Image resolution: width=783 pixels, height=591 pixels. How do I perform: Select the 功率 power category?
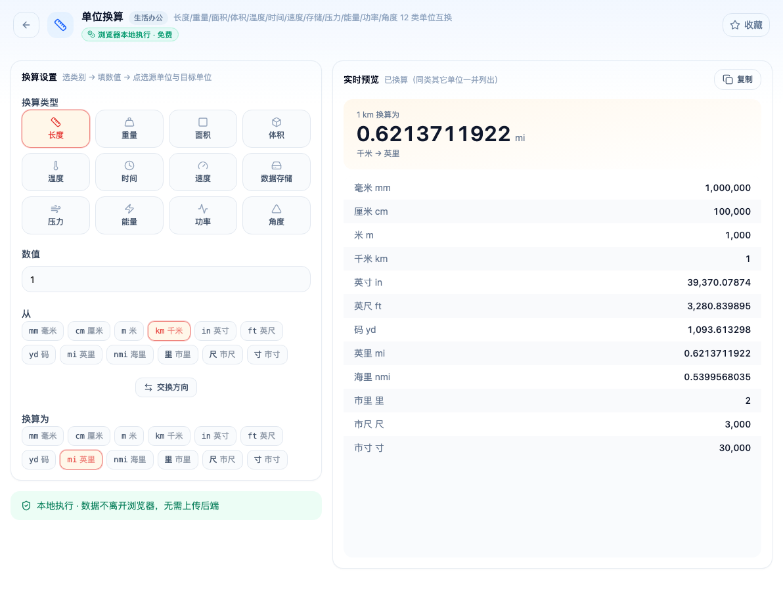tap(203, 215)
